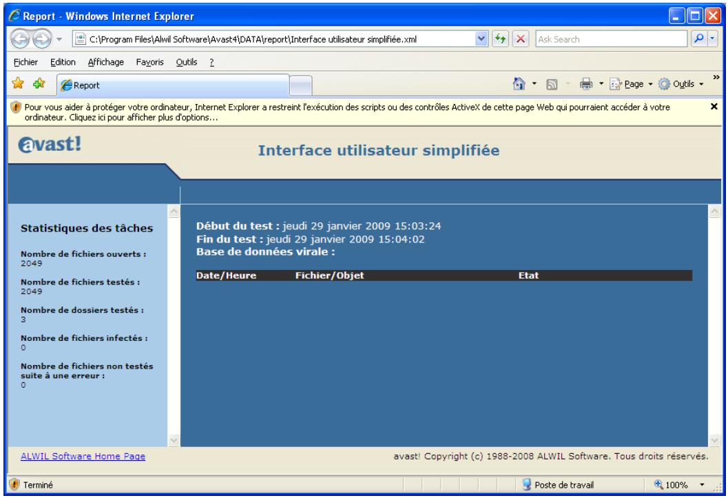Open the ? help menu
728x498 pixels.
pos(211,62)
